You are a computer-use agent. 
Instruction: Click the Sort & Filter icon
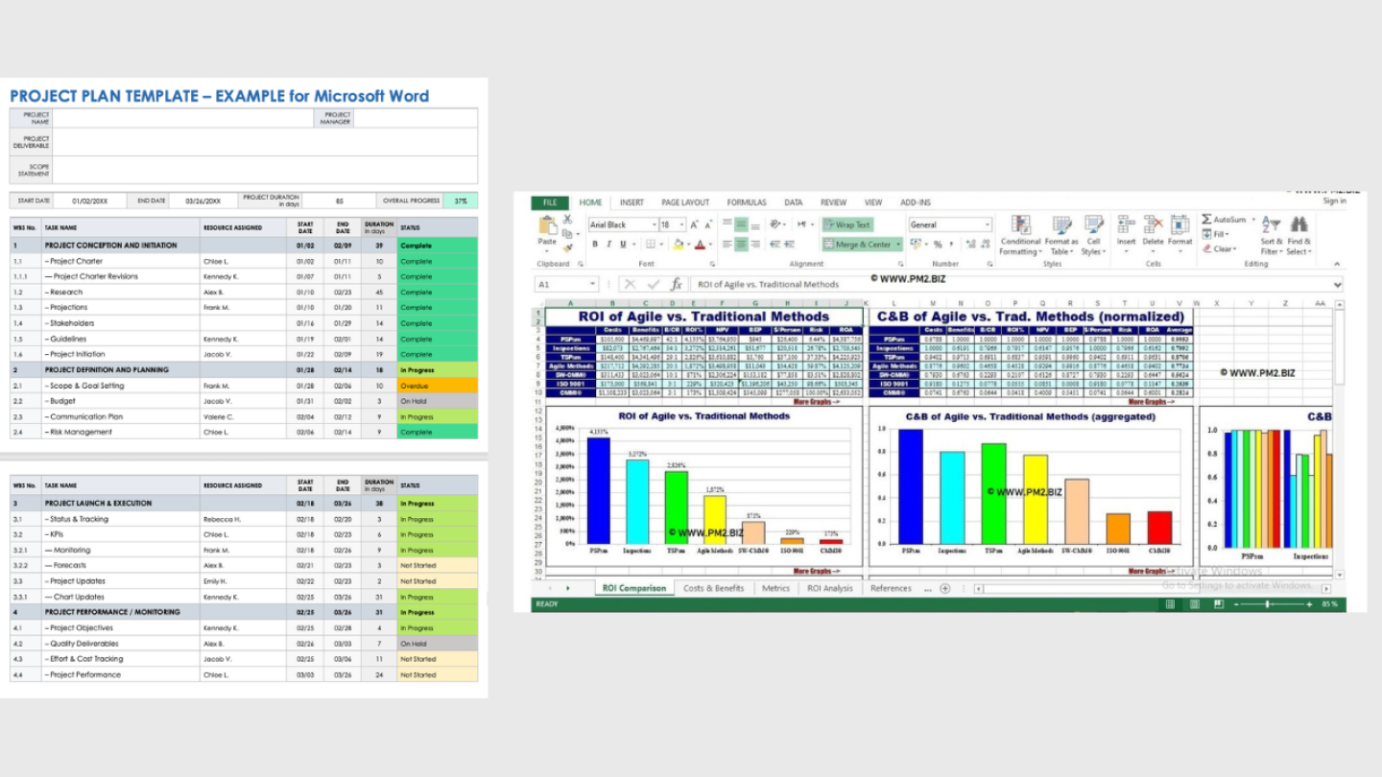point(1272,224)
